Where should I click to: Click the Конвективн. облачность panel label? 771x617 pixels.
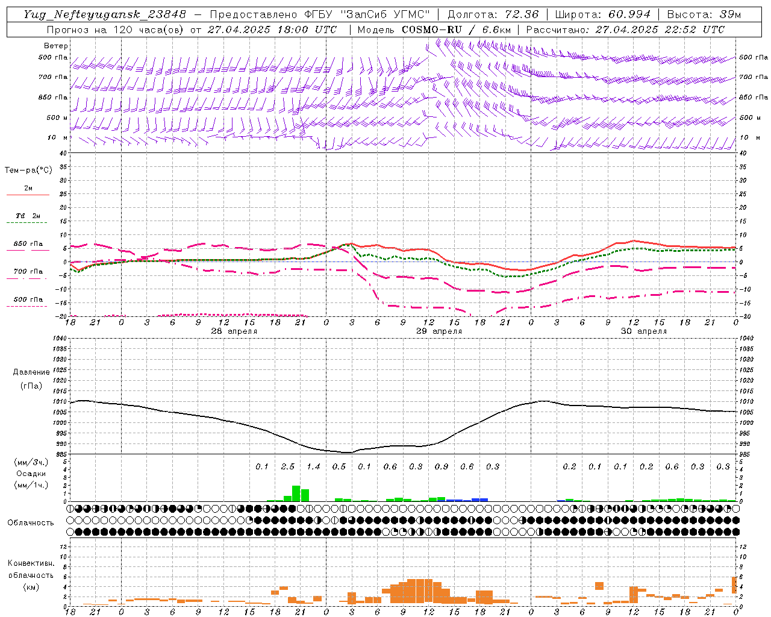(31, 569)
